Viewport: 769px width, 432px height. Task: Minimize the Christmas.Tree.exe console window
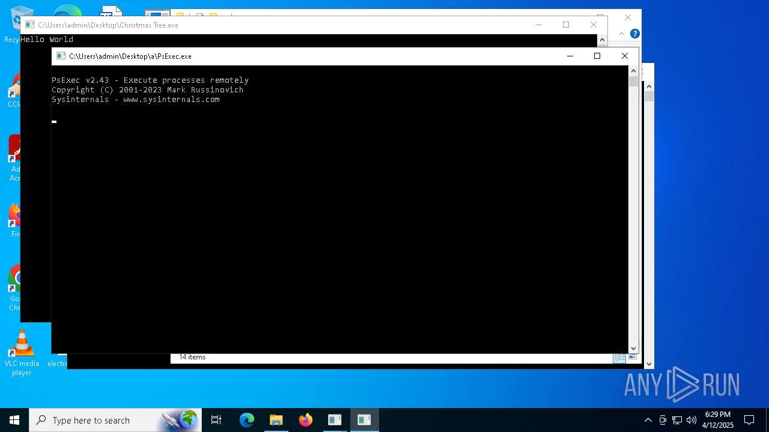coord(538,25)
